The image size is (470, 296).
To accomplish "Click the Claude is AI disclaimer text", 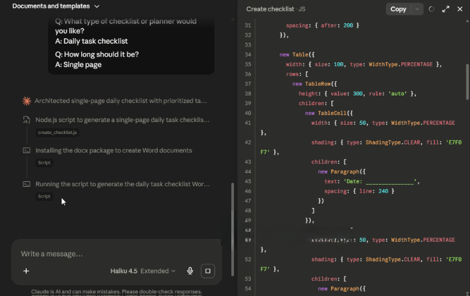I will (116, 291).
